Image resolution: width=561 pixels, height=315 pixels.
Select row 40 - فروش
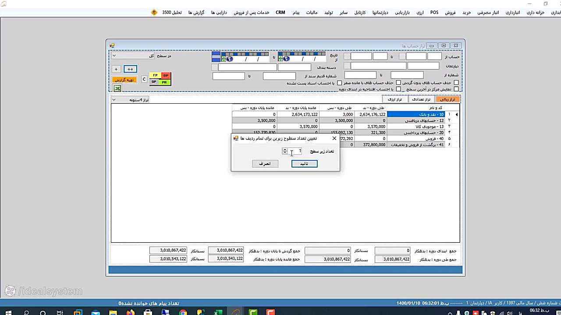(x=415, y=139)
